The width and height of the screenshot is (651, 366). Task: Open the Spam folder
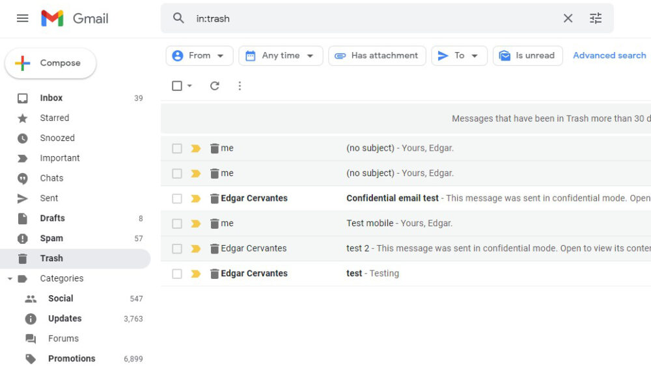[x=51, y=239]
